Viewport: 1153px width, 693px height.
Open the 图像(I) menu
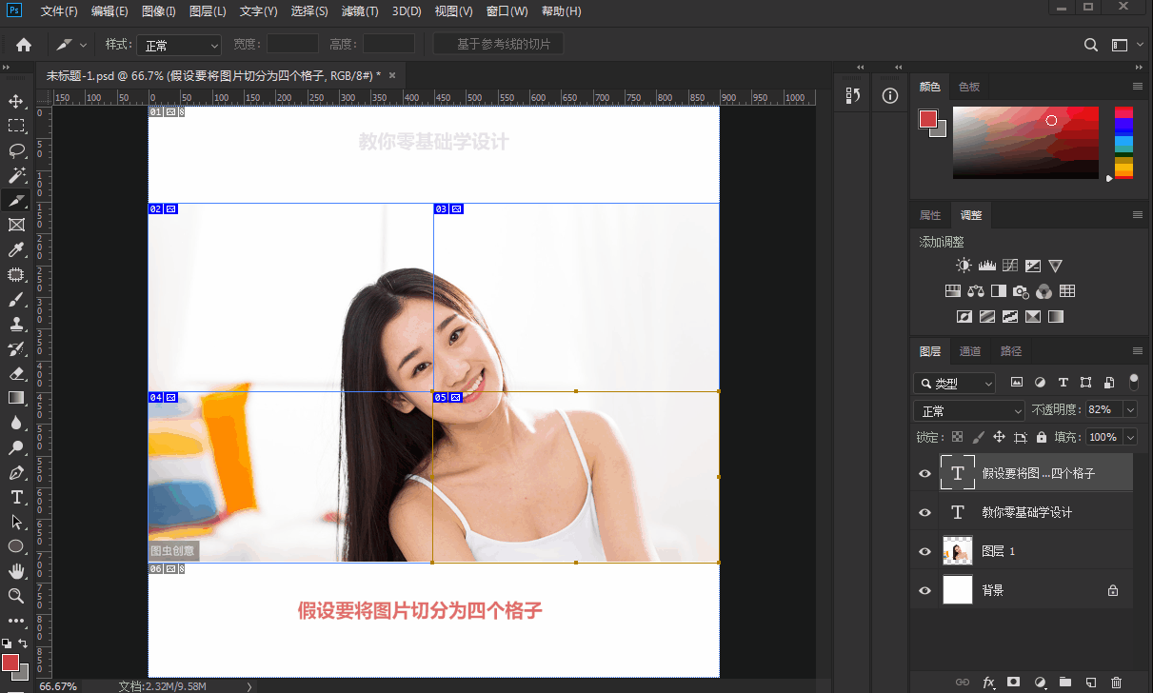159,11
